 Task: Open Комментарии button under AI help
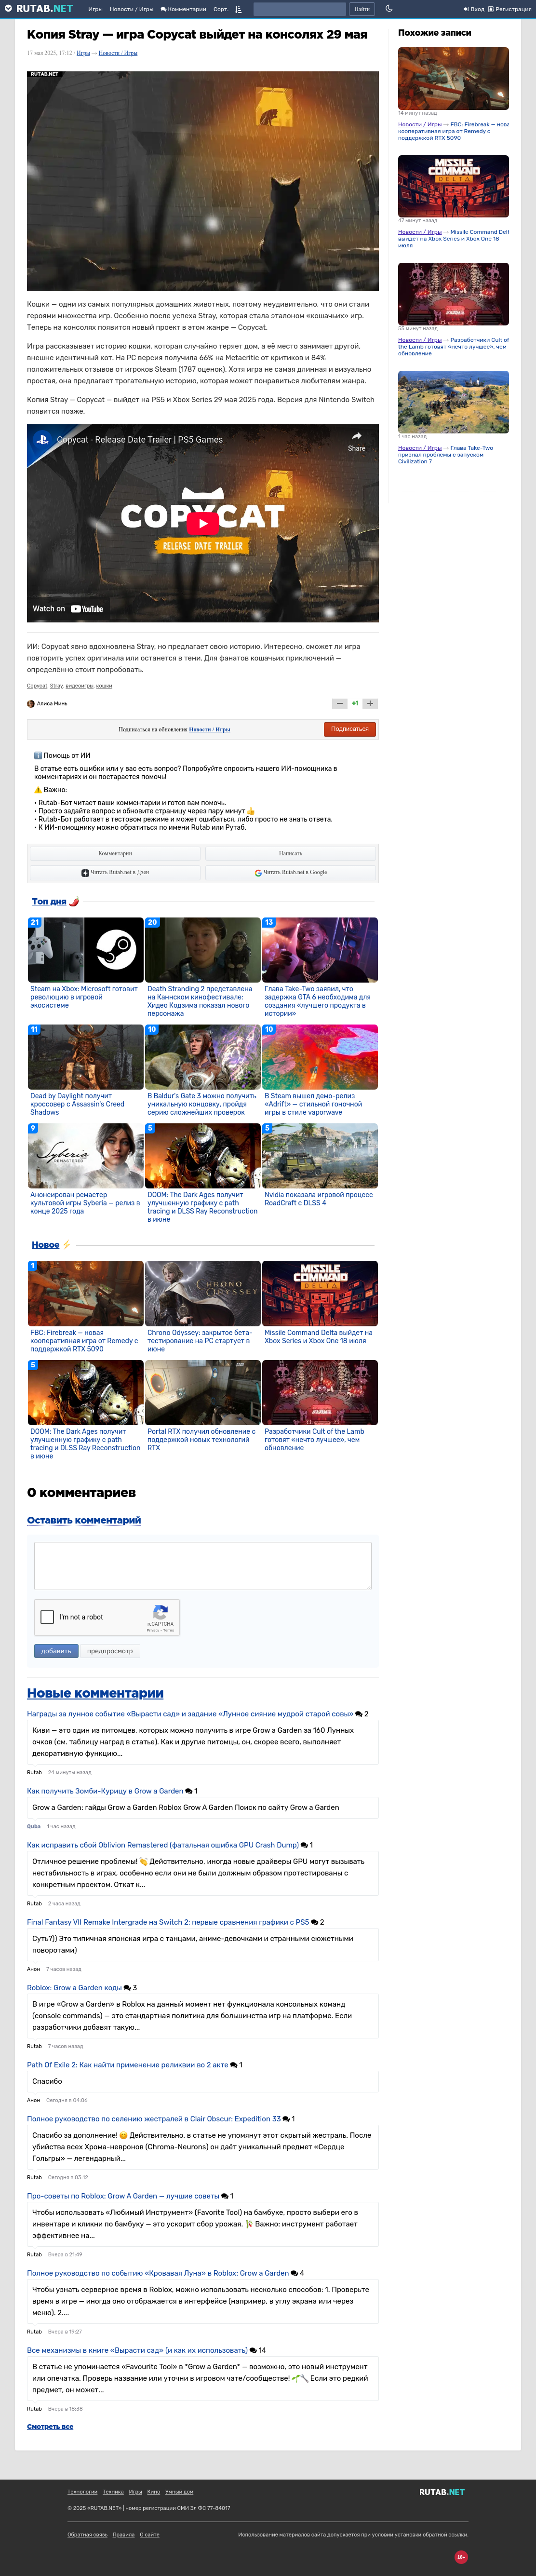click(x=115, y=853)
